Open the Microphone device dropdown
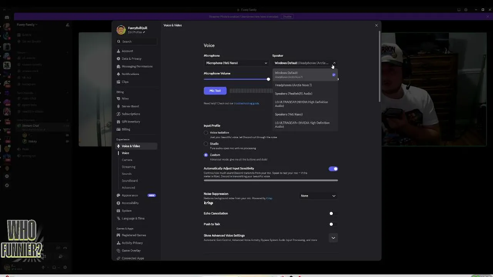 pos(237,63)
